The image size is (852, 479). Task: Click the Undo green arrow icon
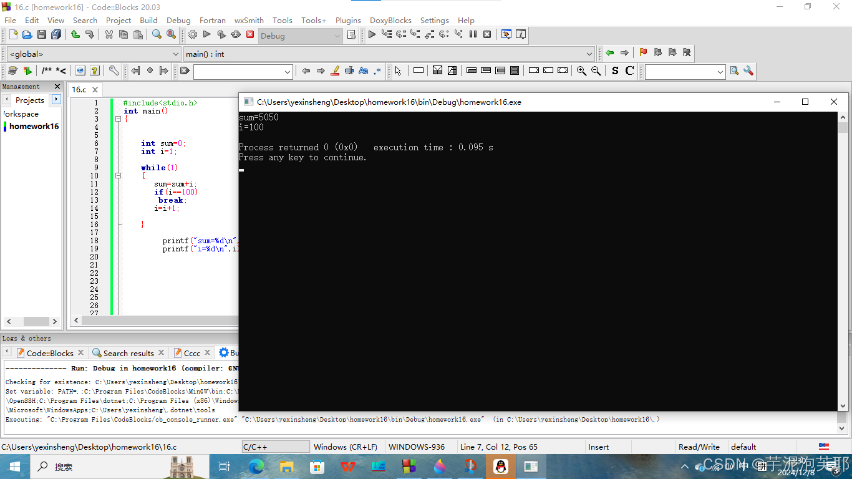point(75,35)
